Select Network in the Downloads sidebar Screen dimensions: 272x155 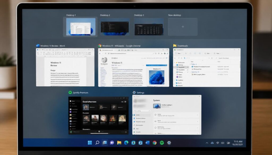tap(179, 86)
